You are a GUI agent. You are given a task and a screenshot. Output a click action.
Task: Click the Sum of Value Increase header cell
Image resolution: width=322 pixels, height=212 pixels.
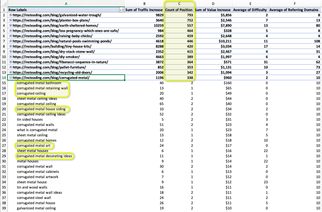coord(213,10)
